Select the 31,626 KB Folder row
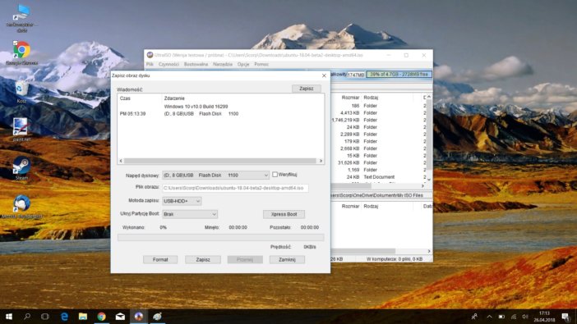 click(x=379, y=162)
